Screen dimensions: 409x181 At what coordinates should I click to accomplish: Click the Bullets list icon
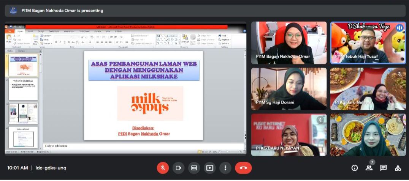[x=98, y=37]
